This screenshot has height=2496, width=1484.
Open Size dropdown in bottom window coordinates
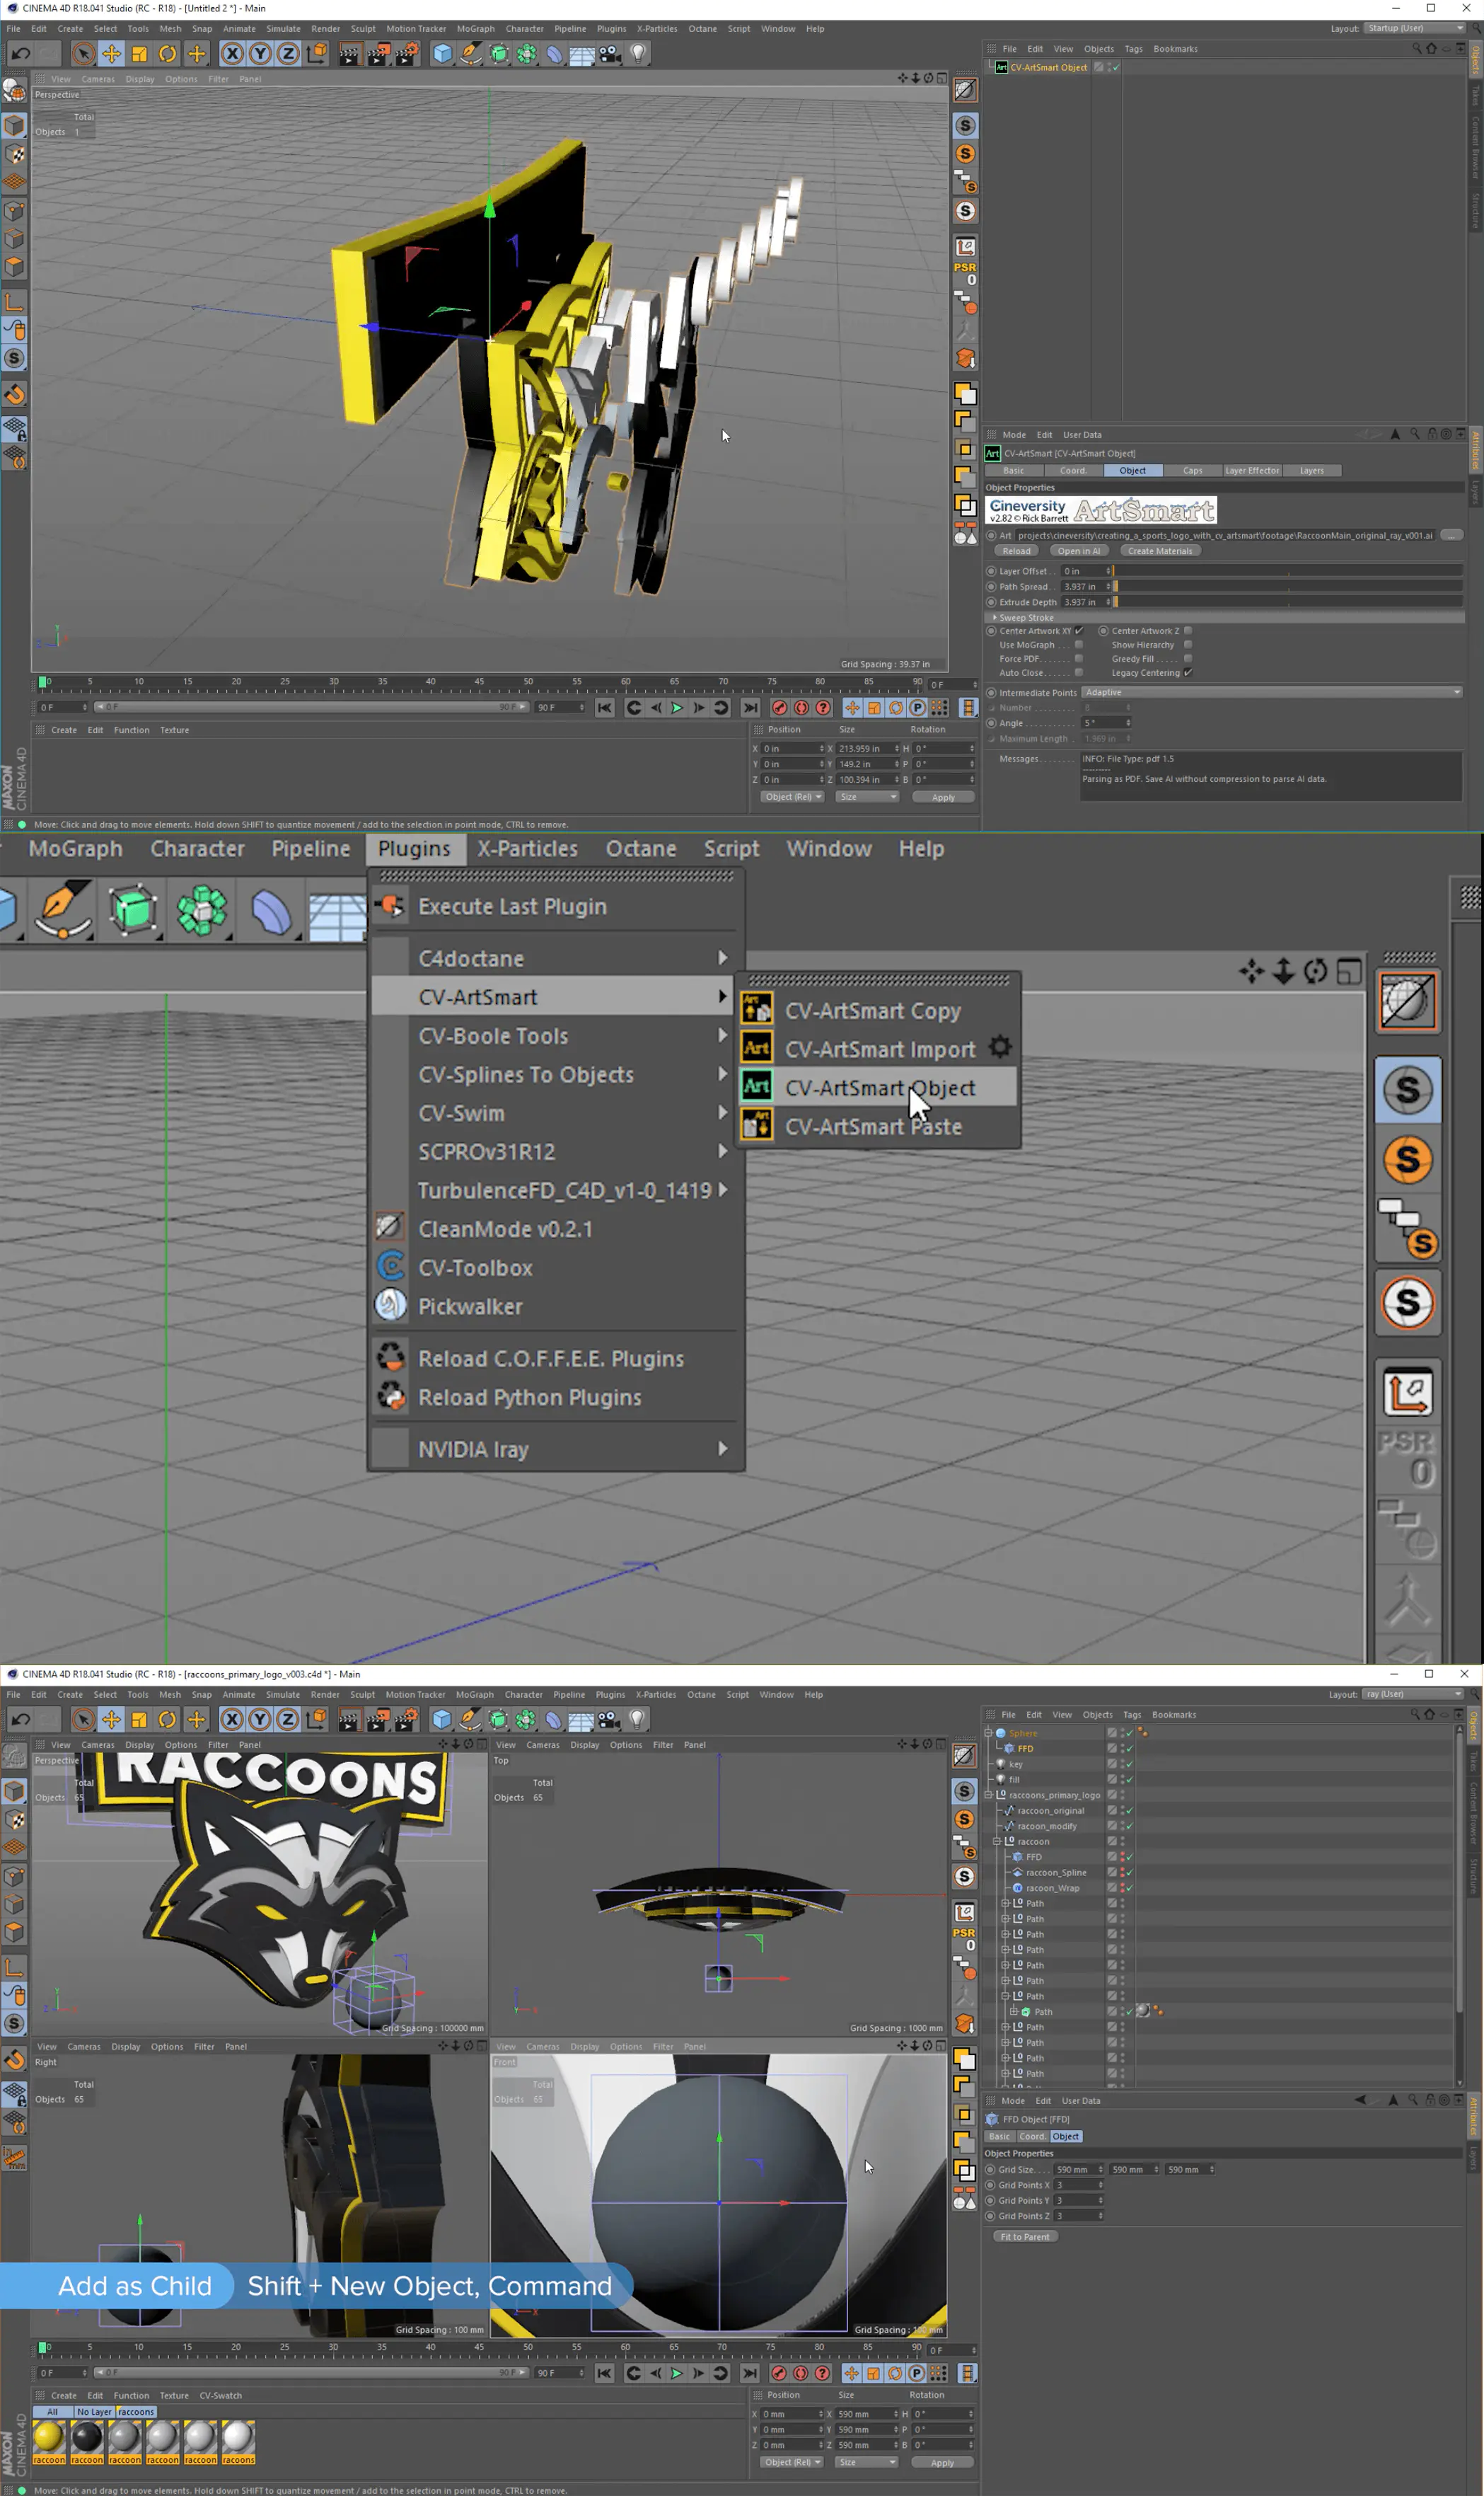pos(866,2462)
